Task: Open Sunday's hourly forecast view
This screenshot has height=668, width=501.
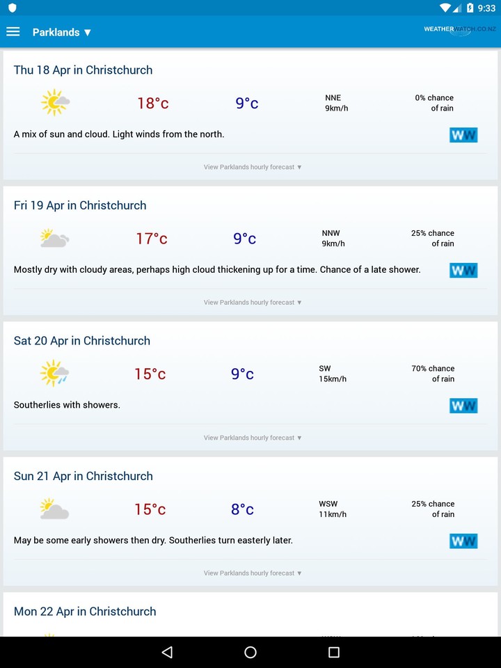Action: [252, 573]
